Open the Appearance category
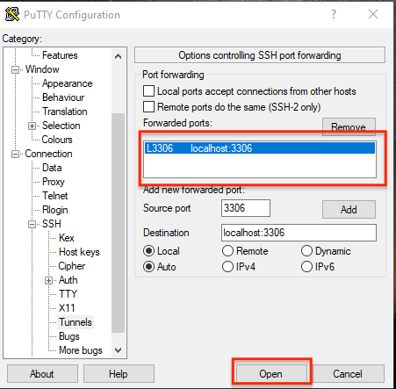The image size is (396, 389). [x=68, y=83]
